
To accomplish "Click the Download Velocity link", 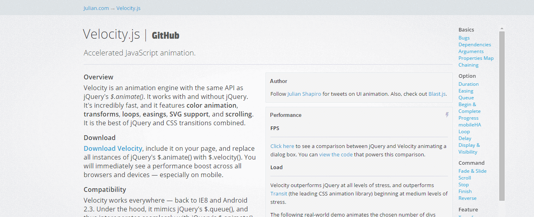I will click(x=113, y=148).
